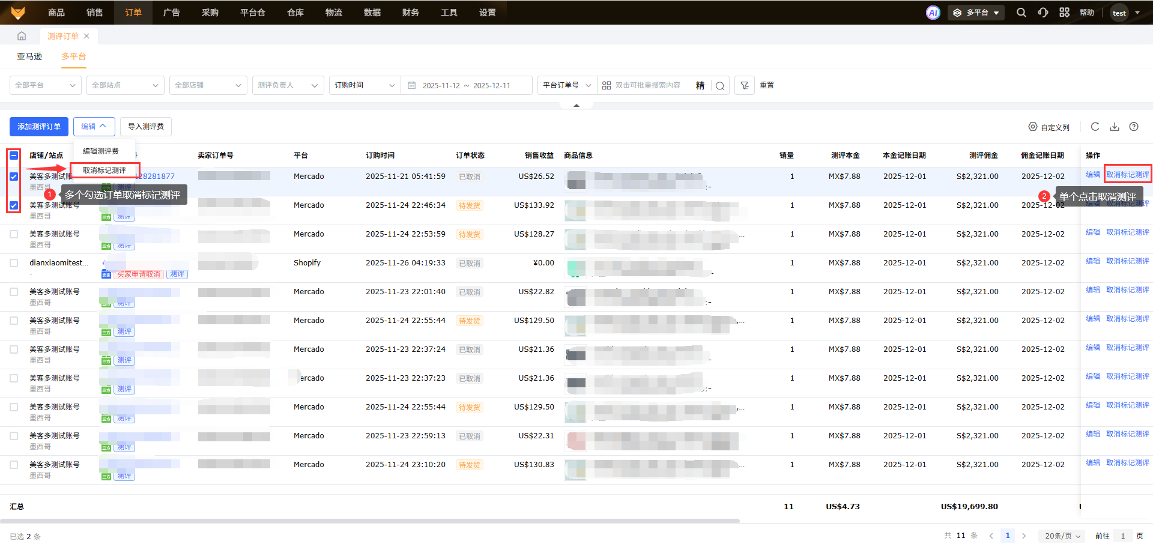This screenshot has width=1153, height=547.
Task: Switch to the 亚马逊 tab
Action: pos(29,56)
